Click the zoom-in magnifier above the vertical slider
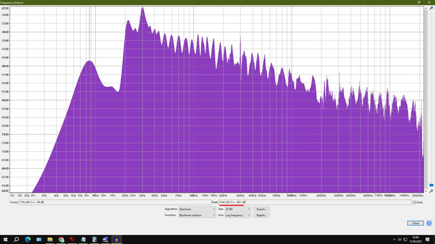Viewport: 435px width, 244px height. pyautogui.click(x=431, y=8)
